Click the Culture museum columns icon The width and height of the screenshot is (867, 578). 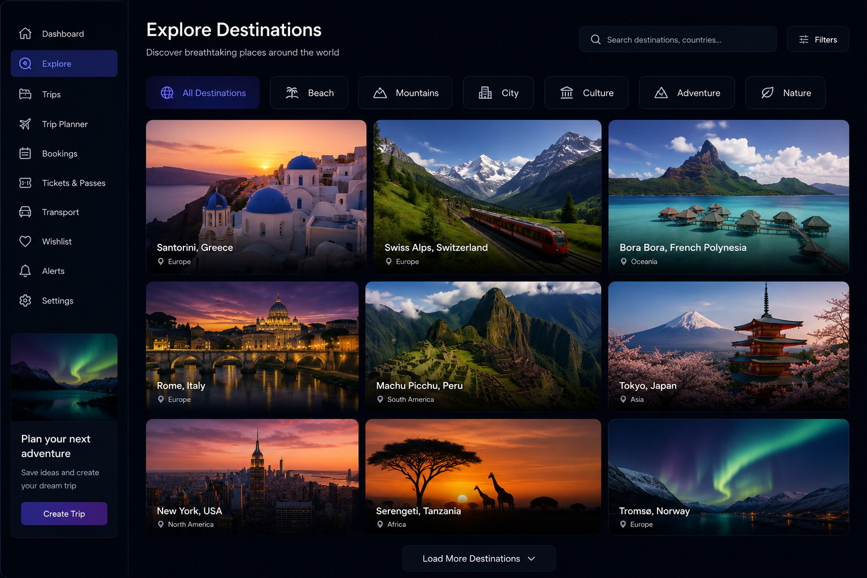click(x=567, y=93)
